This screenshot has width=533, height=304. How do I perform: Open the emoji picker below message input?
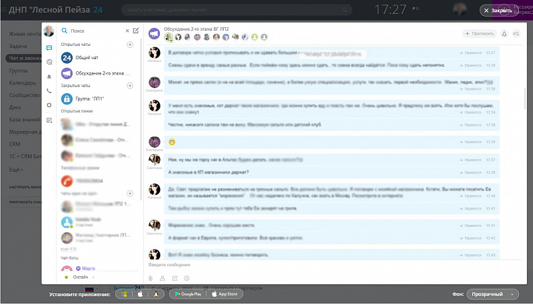tap(187, 278)
